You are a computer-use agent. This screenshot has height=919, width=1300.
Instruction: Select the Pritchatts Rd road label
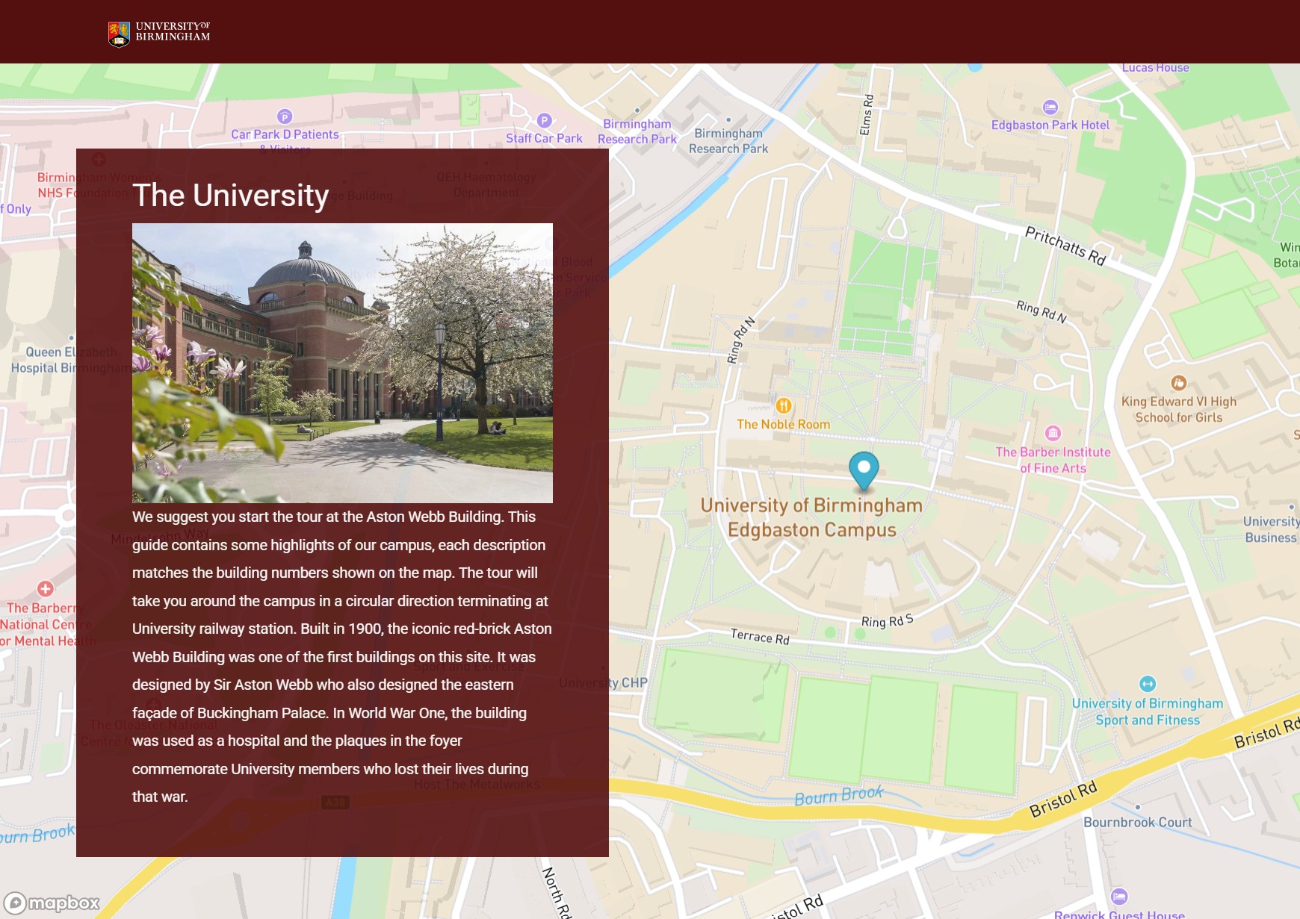1065,246
